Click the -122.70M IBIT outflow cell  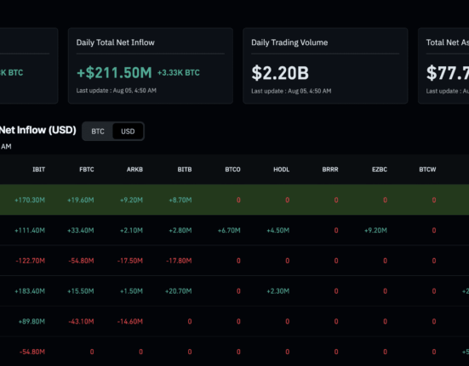pos(30,261)
